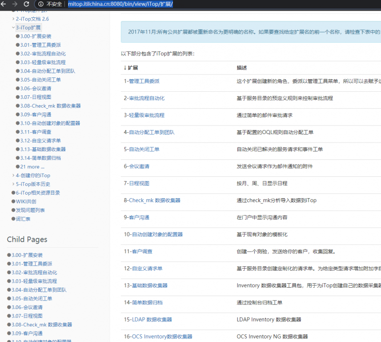Expand the 4-创建你的iTop tree node

[13, 175]
